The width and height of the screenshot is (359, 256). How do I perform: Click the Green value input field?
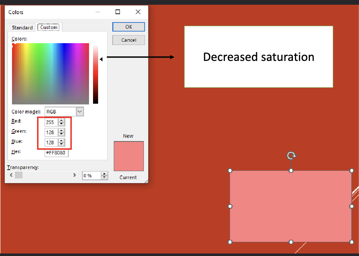51,132
